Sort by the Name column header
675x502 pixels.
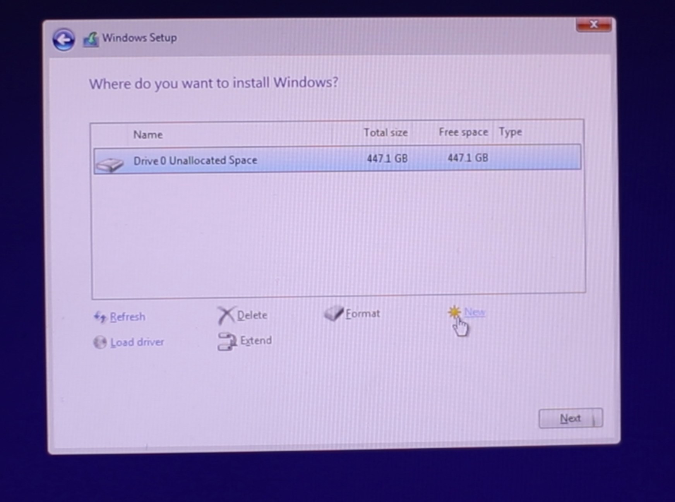(148, 135)
